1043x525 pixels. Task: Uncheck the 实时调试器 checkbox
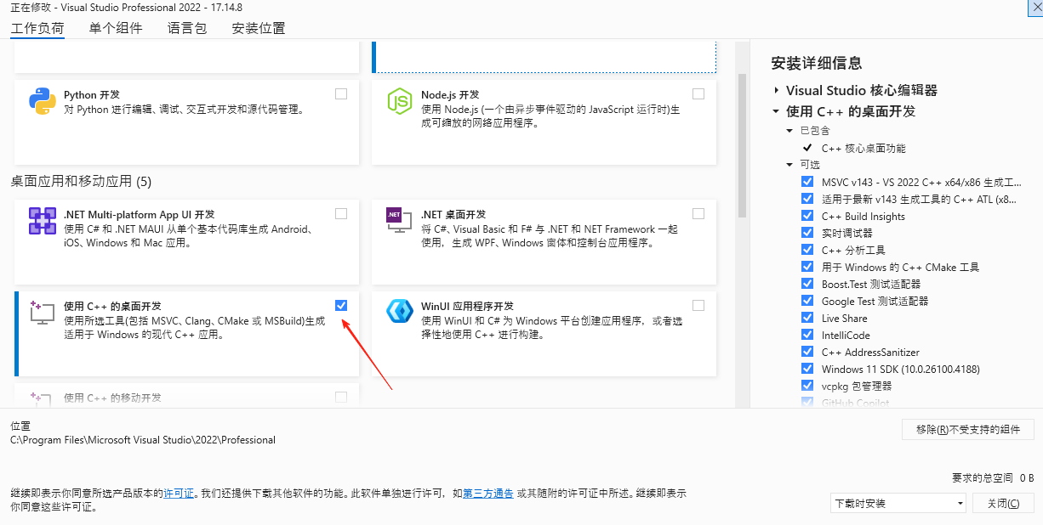pyautogui.click(x=807, y=233)
